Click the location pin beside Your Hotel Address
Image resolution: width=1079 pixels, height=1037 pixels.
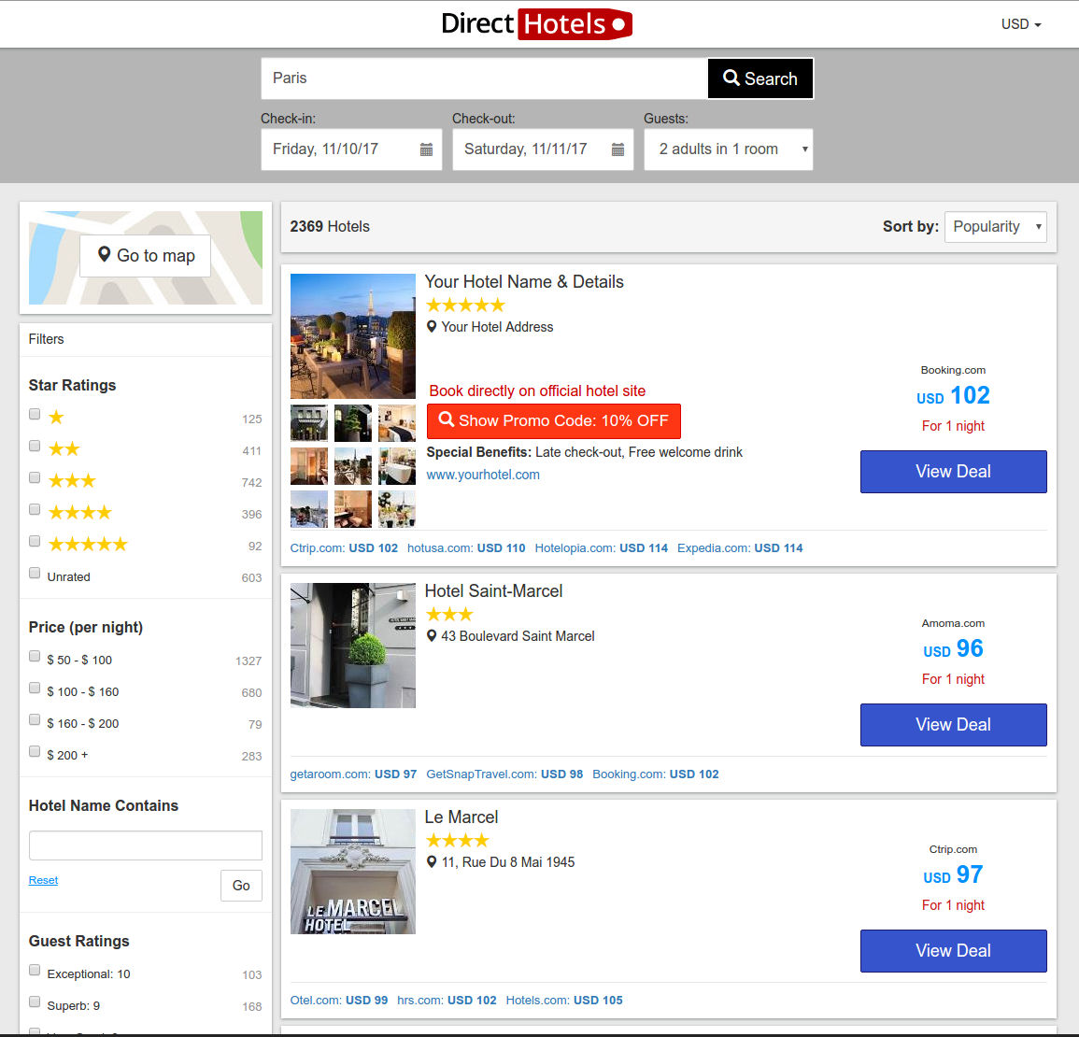click(x=432, y=327)
